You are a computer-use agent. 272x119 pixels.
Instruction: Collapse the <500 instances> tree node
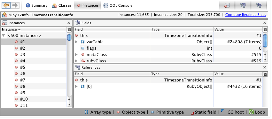click(3, 36)
